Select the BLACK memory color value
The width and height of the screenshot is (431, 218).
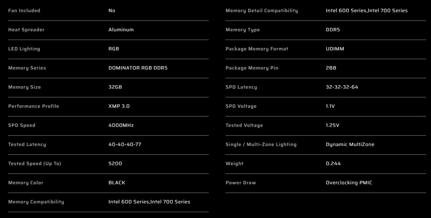[x=117, y=183]
